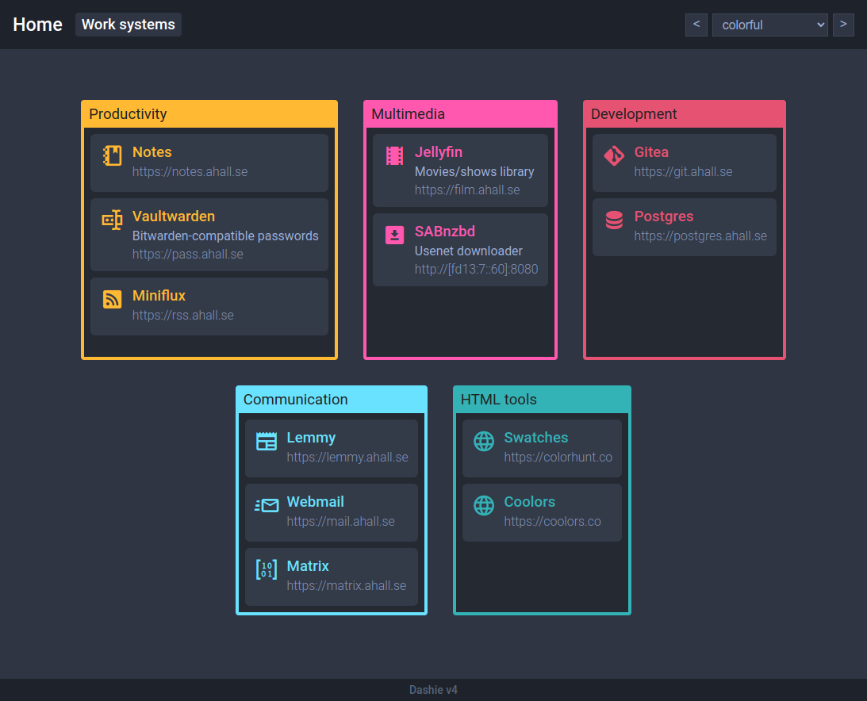Click the Lemmy newspaper icon

(x=267, y=441)
